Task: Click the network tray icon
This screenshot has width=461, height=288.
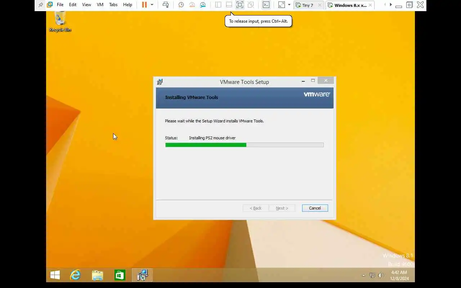Action: coord(372,275)
